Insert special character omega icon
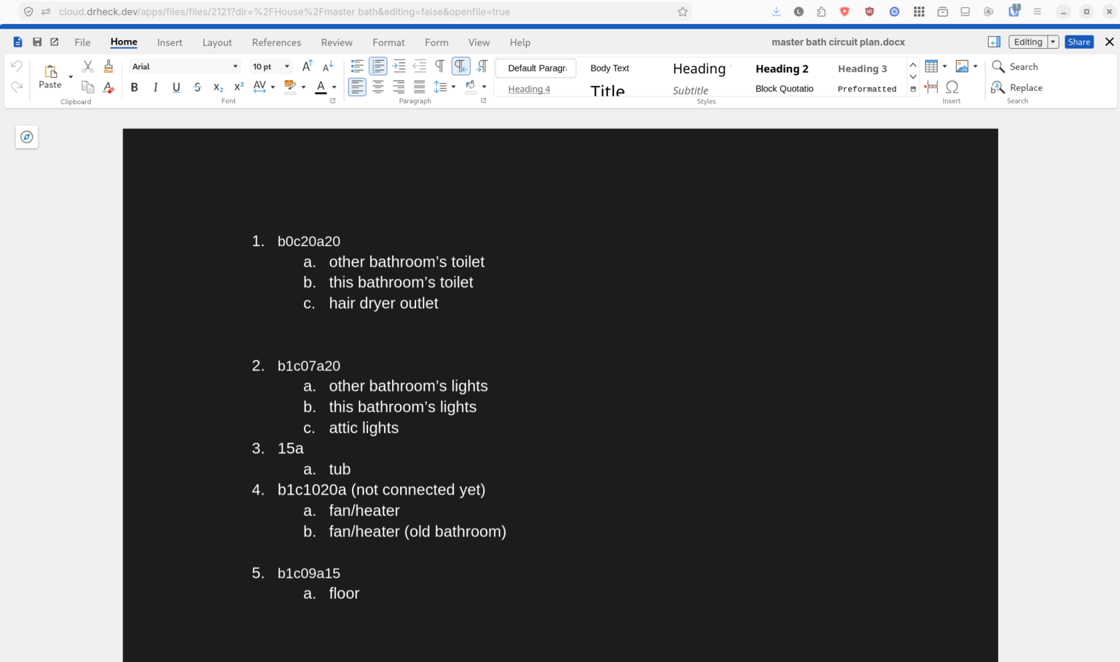1120x662 pixels. (953, 87)
